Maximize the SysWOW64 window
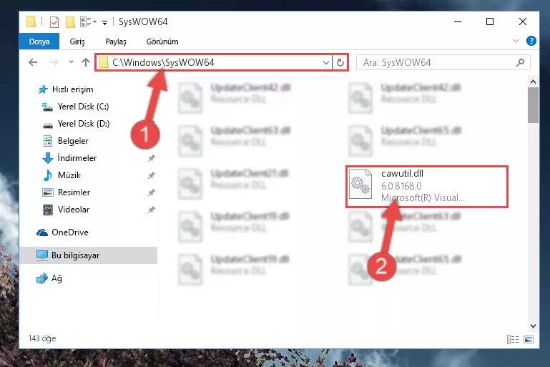Screen dimensions: 550x367 (490, 21)
